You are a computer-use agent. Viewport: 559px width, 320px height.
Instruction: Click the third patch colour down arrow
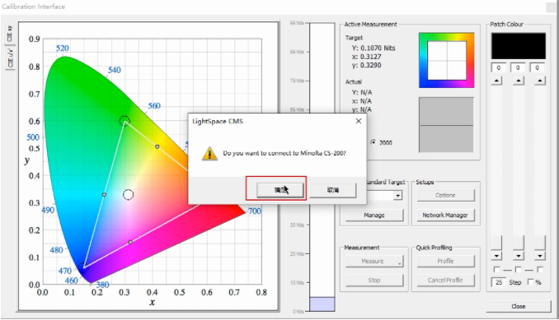click(540, 256)
